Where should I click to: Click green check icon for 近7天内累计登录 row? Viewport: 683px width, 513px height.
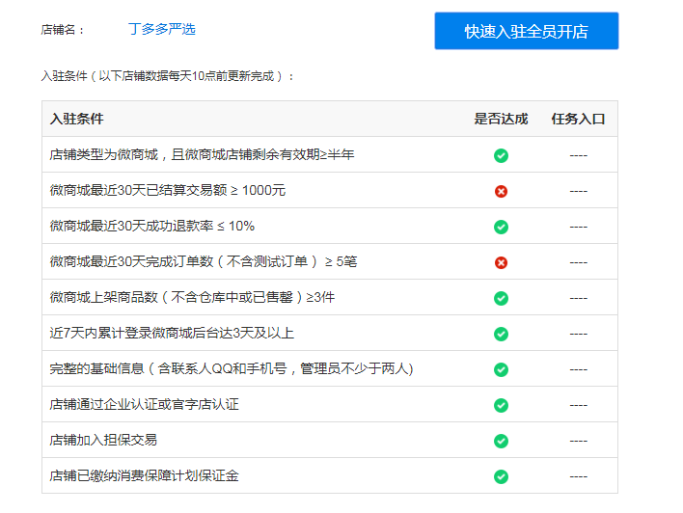pyautogui.click(x=501, y=334)
